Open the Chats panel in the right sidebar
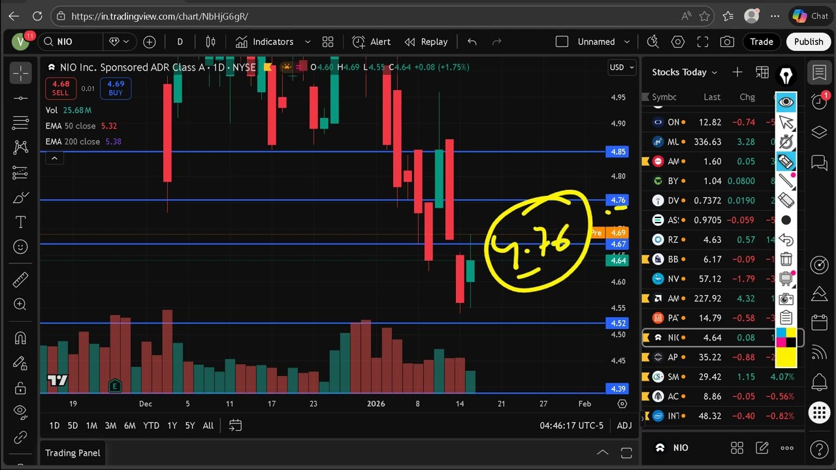The height and width of the screenshot is (470, 836). click(x=820, y=163)
